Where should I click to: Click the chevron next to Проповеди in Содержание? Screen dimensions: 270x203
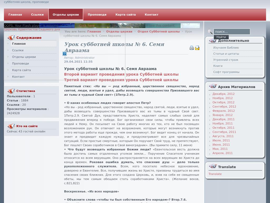(x=8, y=63)
